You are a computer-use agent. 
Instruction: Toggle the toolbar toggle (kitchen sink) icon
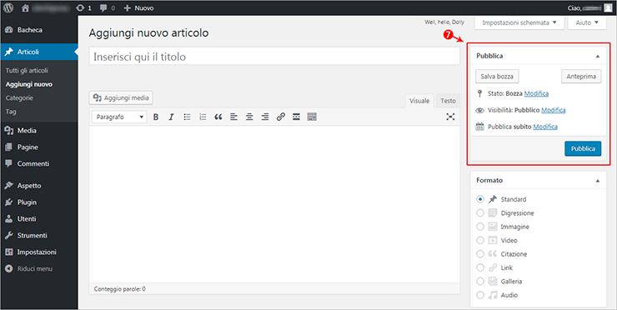312,117
